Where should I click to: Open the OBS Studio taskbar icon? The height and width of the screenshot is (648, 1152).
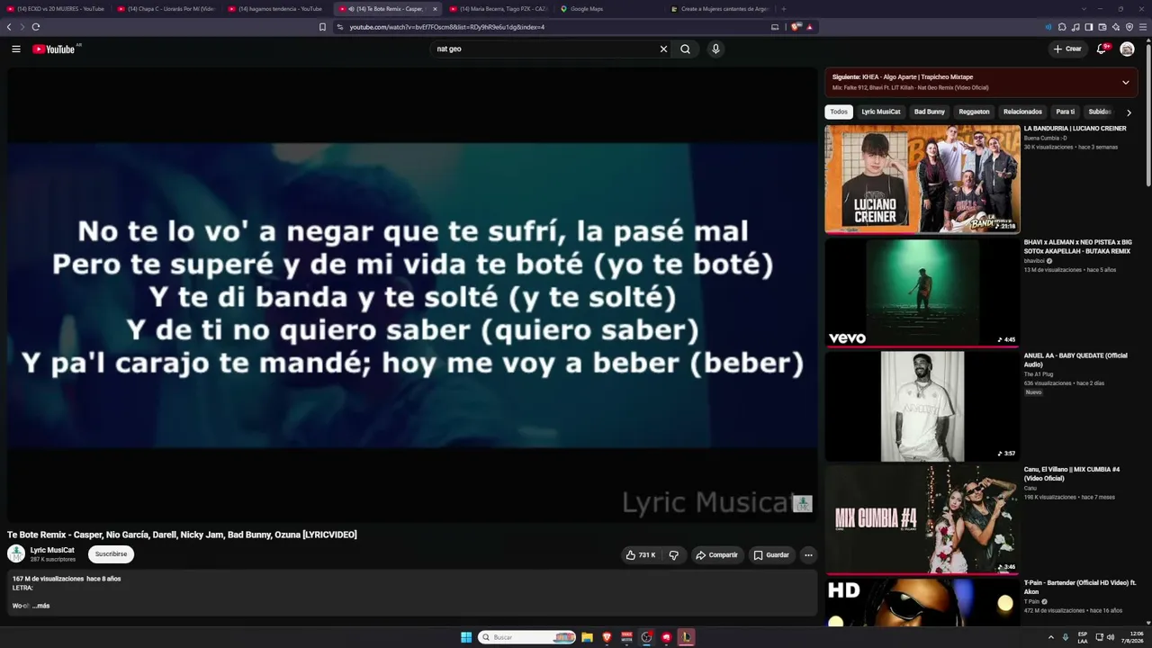click(x=646, y=637)
